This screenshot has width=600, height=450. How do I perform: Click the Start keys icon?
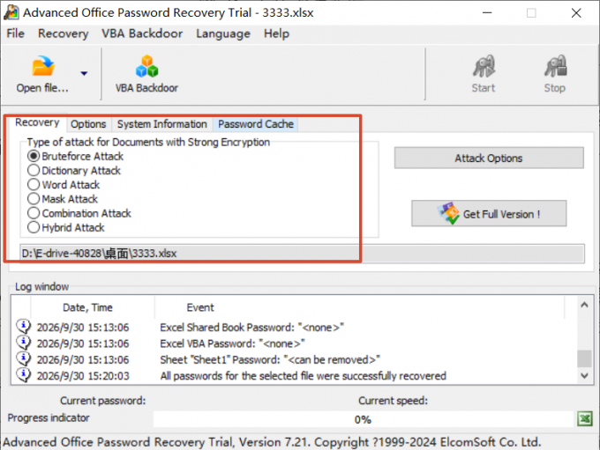[x=484, y=66]
